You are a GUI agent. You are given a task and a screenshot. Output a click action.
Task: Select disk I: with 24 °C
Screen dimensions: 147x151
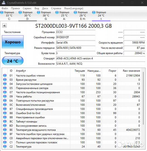point(101,15)
